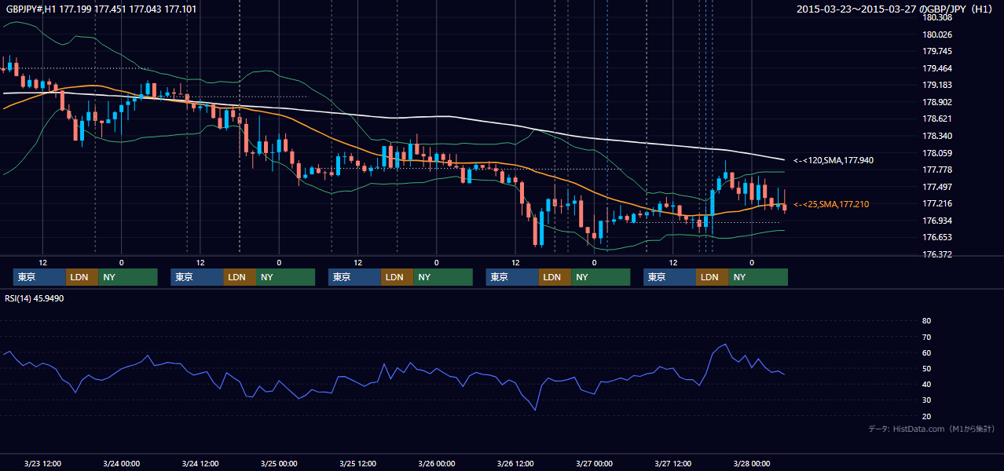Image resolution: width=1004 pixels, height=471 pixels.
Task: Click the 3/26 00:00 time label
Action: 436,463
